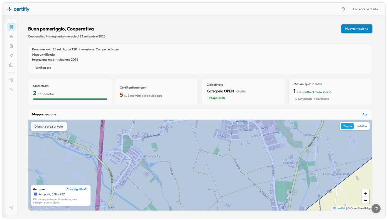This screenshot has height=220, width=388.
Task: Zoom in the map with plus button
Action: (366, 193)
